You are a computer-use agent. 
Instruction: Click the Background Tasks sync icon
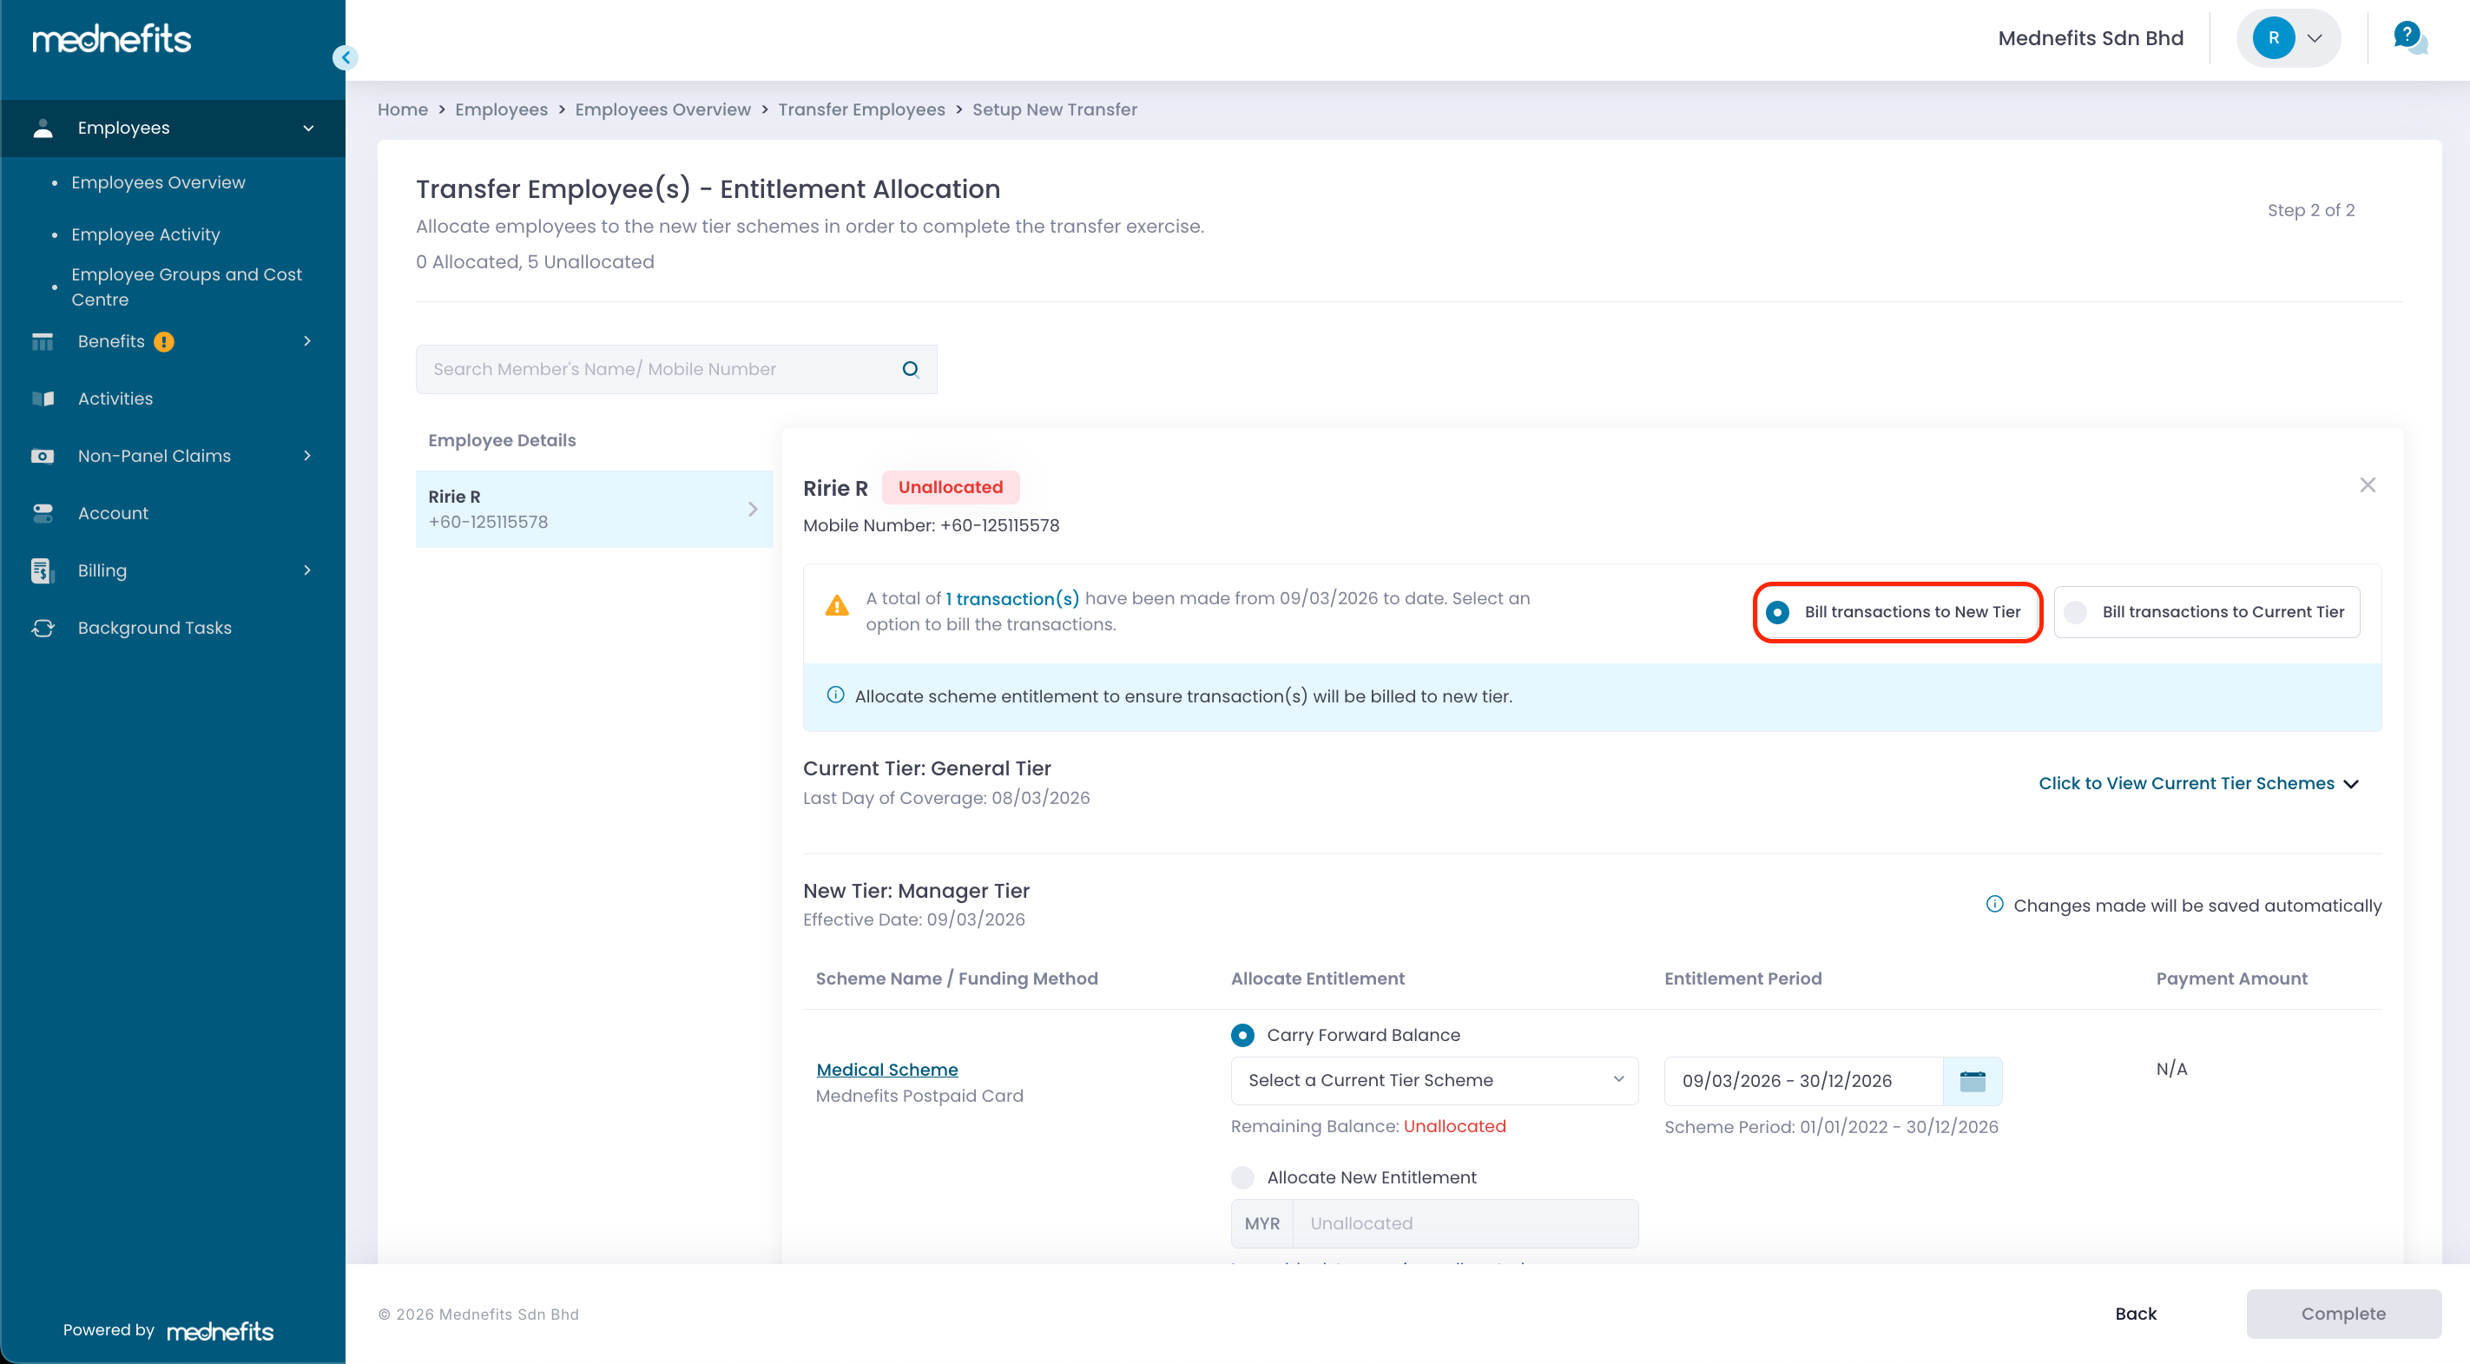point(43,628)
